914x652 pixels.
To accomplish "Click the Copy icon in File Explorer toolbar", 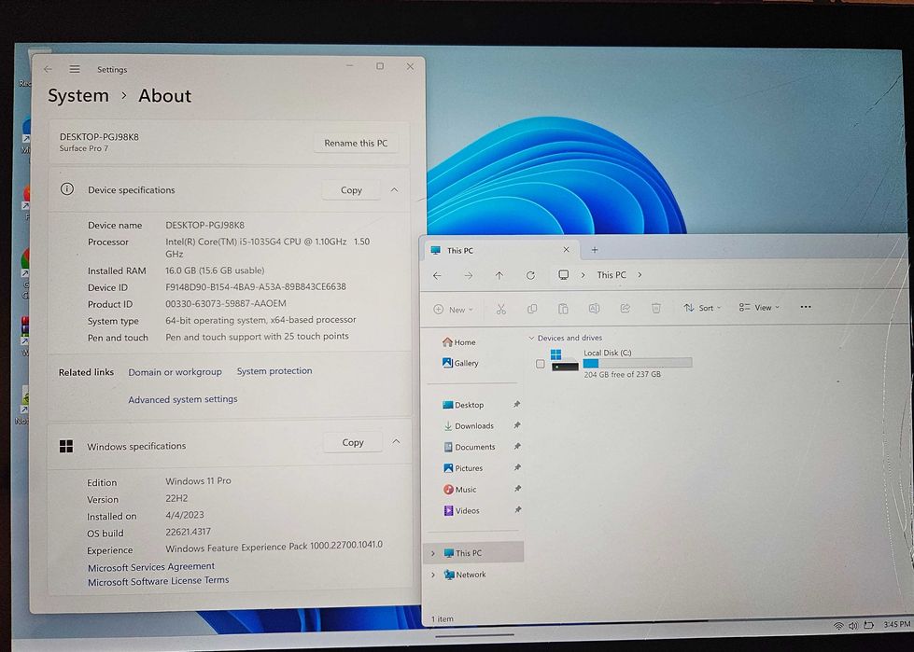I will click(532, 309).
